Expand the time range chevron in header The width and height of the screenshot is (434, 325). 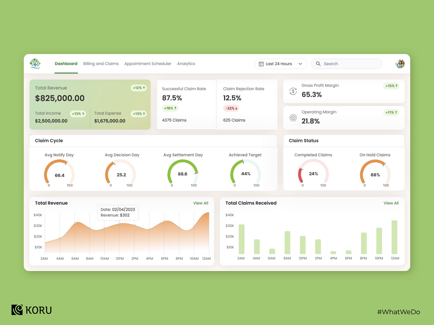tap(301, 64)
